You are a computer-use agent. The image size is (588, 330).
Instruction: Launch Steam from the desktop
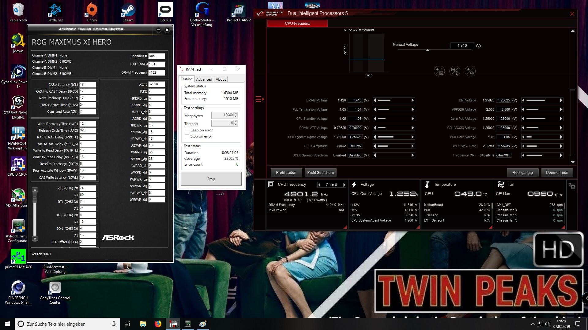[x=128, y=12]
